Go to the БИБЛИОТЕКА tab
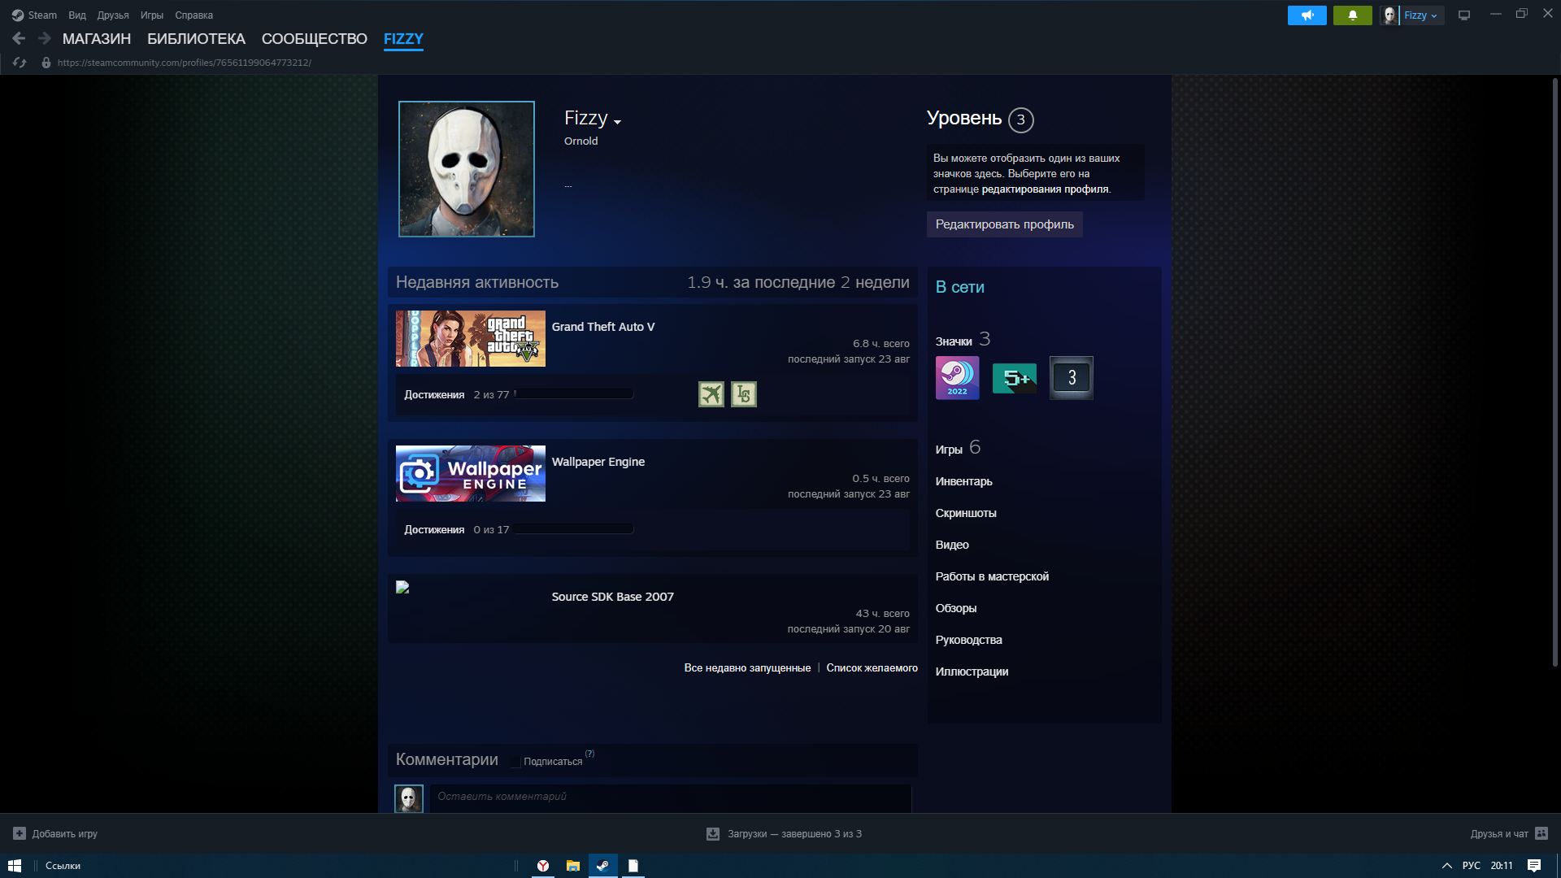The image size is (1561, 878). click(x=196, y=39)
